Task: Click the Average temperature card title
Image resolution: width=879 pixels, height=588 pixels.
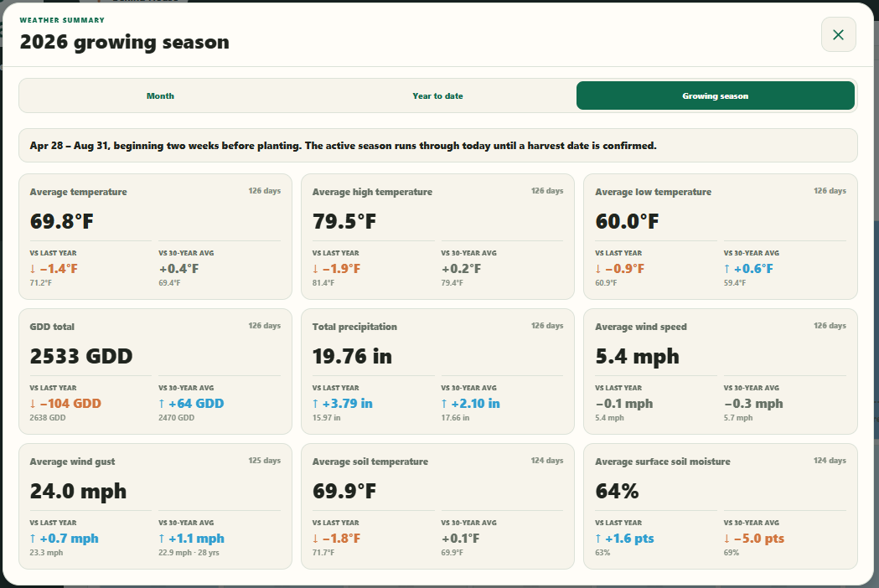Action: click(x=79, y=192)
